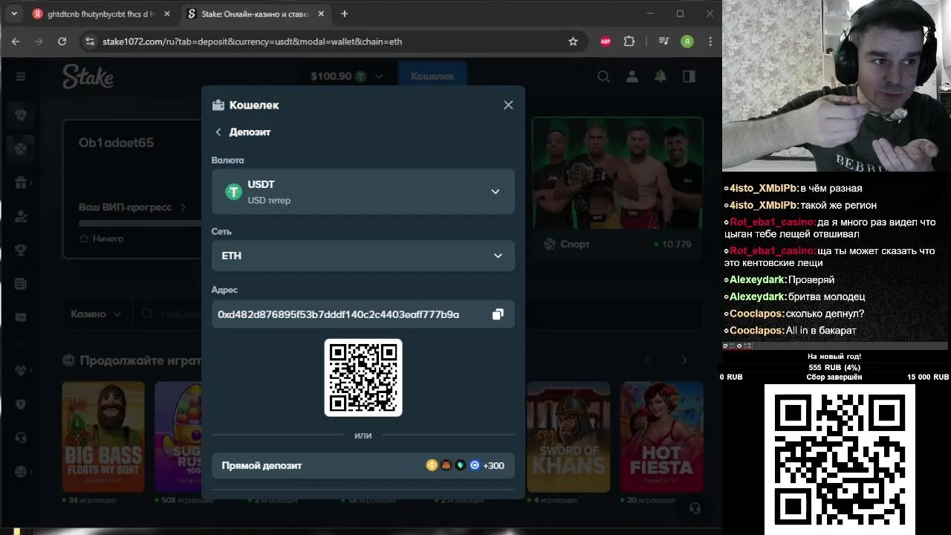Select the Stake Онлайн-казино tab
This screenshot has width=951, height=535.
point(256,14)
